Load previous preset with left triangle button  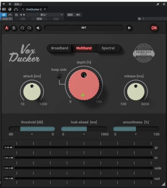(38, 28)
